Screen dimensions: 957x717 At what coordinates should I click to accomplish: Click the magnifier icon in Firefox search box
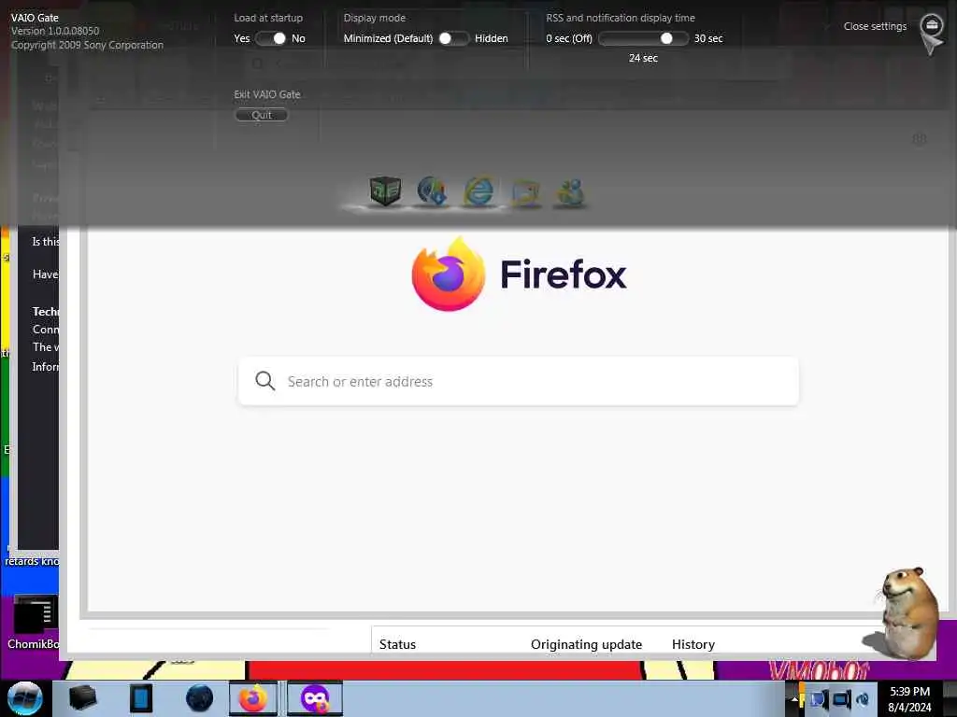point(264,381)
